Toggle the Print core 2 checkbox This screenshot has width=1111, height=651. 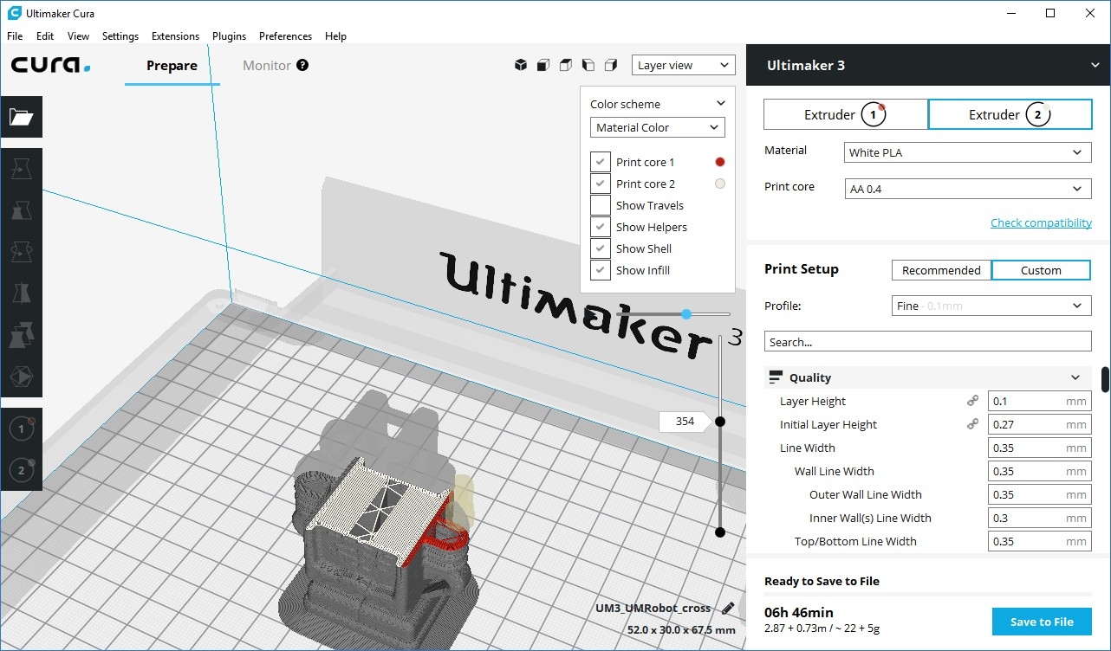click(601, 184)
